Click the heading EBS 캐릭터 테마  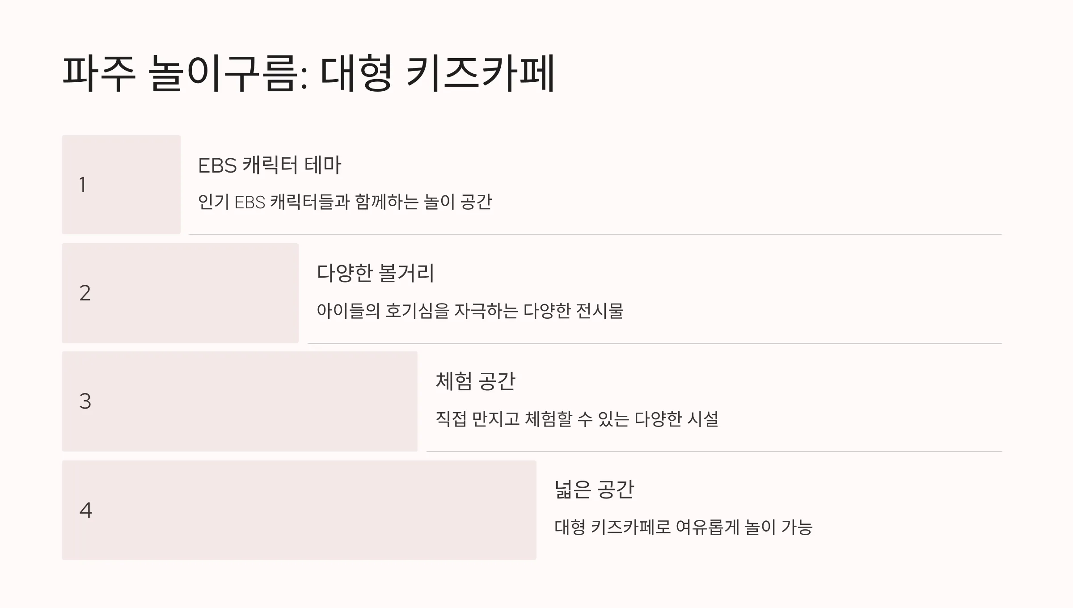pyautogui.click(x=270, y=165)
